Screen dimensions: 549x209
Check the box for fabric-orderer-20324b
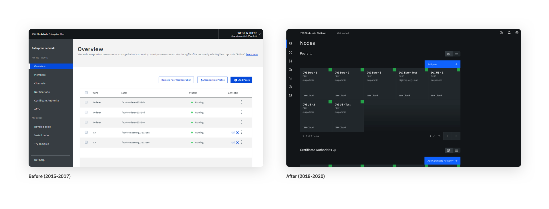pos(86,102)
